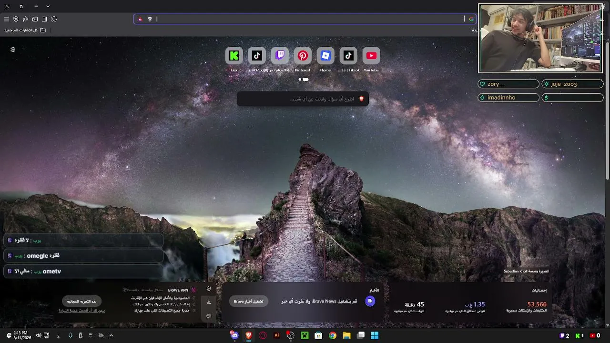
Task: Open the Brave VPN toolbar shield icon
Action: (x=16, y=19)
